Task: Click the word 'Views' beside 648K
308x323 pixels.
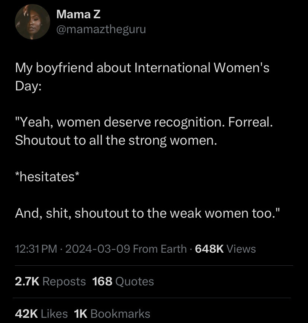Action: 241,249
